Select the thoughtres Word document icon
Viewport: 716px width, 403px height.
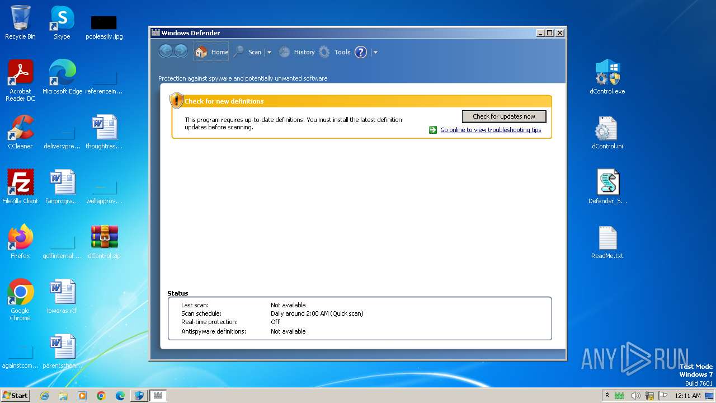(x=104, y=132)
